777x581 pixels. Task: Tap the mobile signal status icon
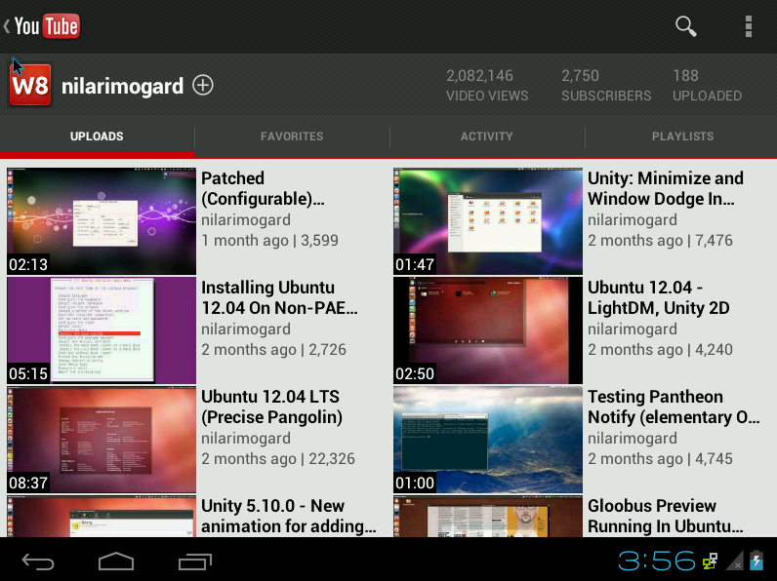(734, 561)
